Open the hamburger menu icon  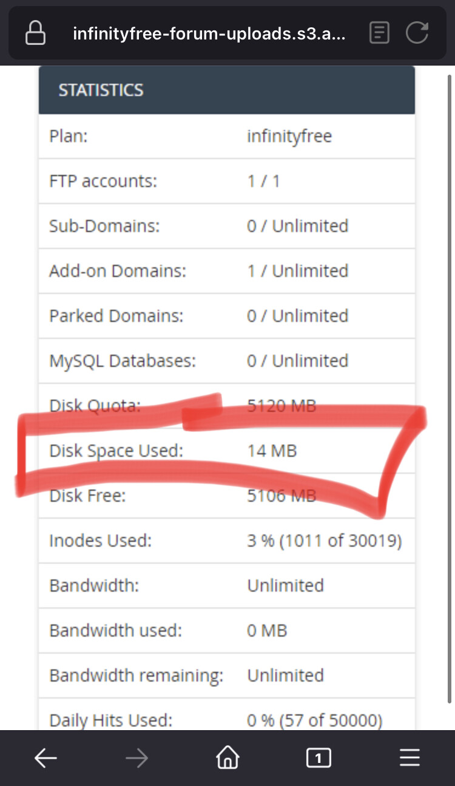pos(409,757)
